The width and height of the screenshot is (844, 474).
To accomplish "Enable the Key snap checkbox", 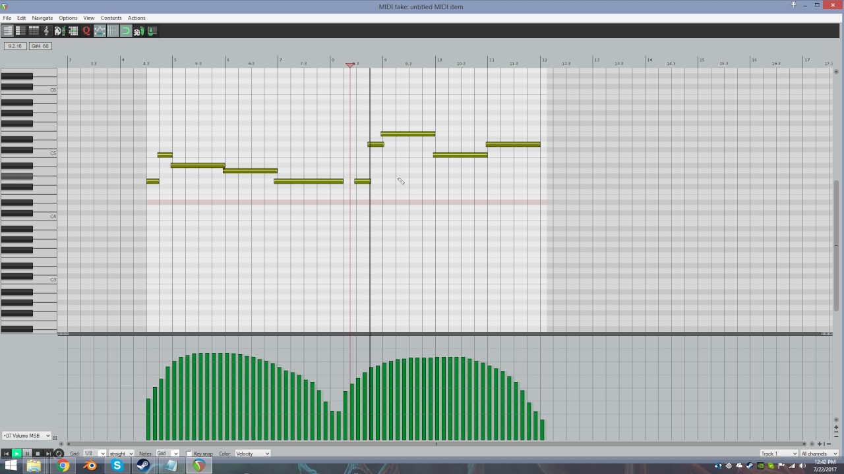I will [x=189, y=454].
